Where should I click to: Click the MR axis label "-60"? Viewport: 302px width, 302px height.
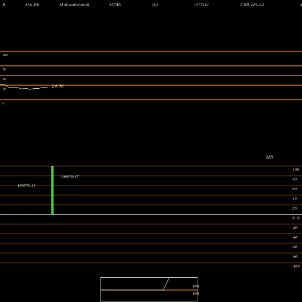(295, 247)
